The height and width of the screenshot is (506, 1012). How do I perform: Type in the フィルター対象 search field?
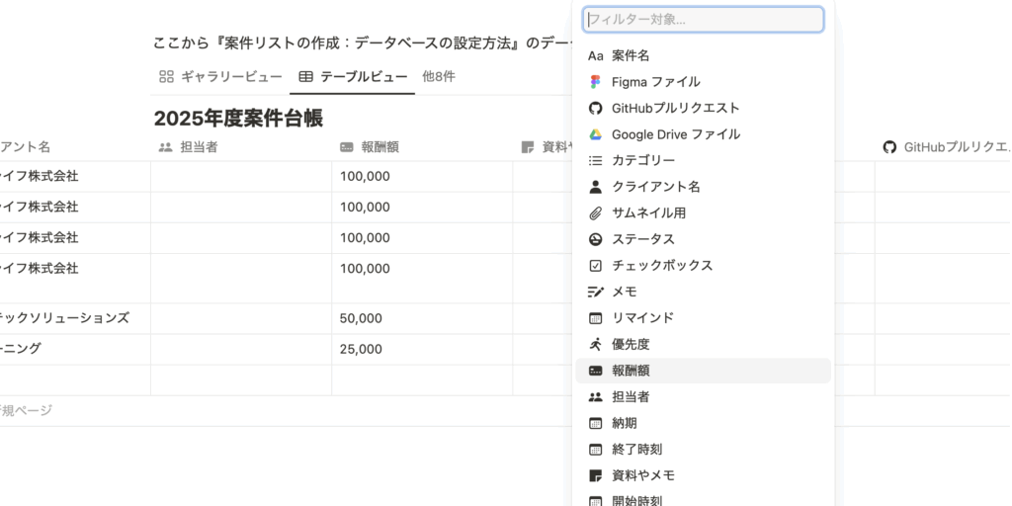pyautogui.click(x=703, y=19)
